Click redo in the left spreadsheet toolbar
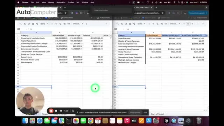 pyautogui.click(x=29, y=24)
